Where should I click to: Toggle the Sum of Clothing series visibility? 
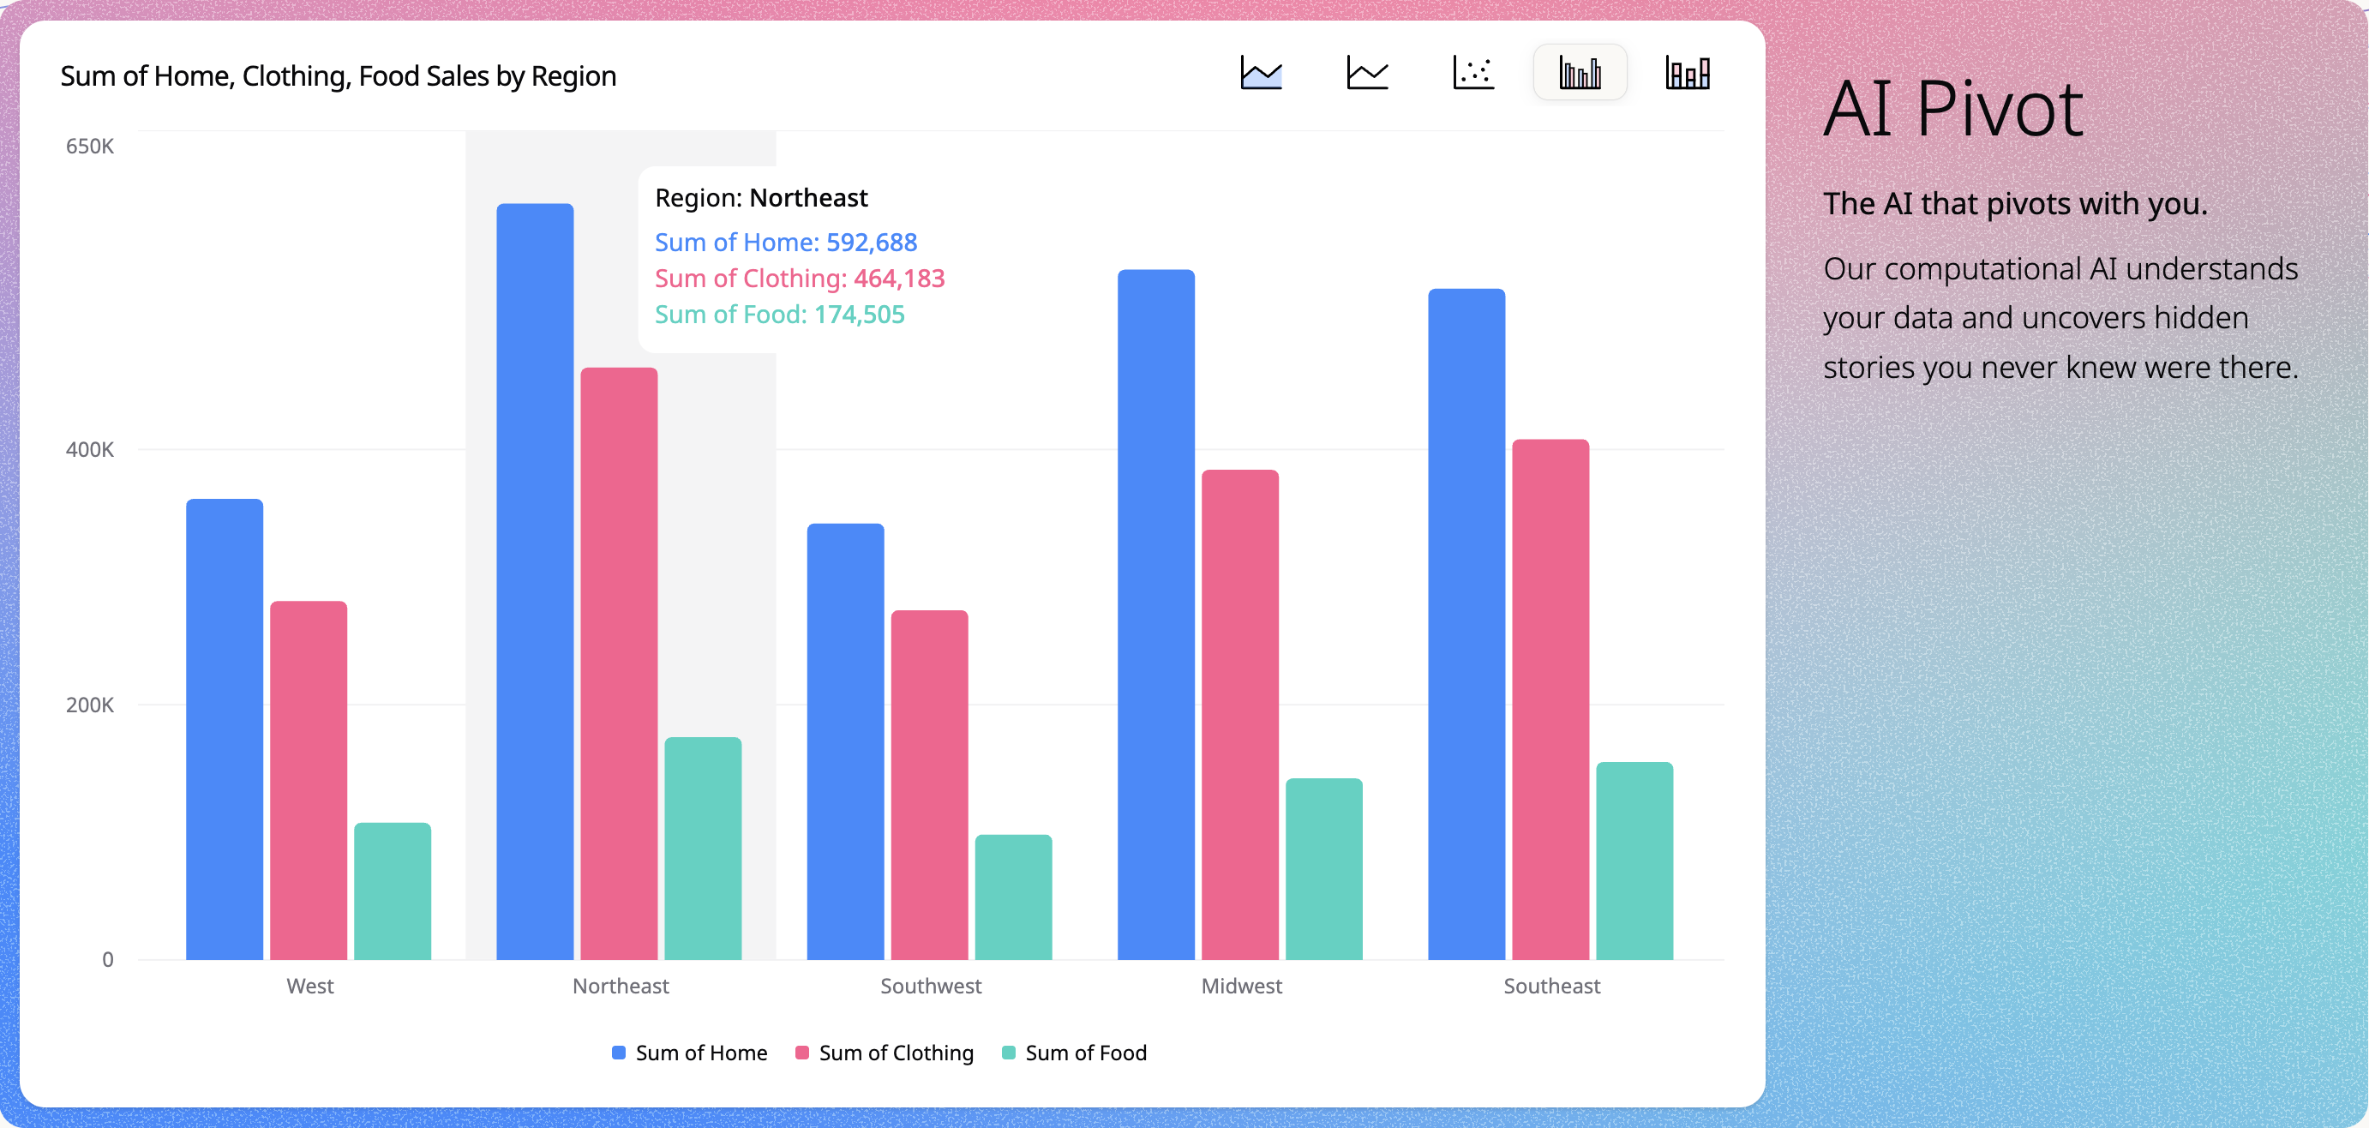tap(897, 1053)
